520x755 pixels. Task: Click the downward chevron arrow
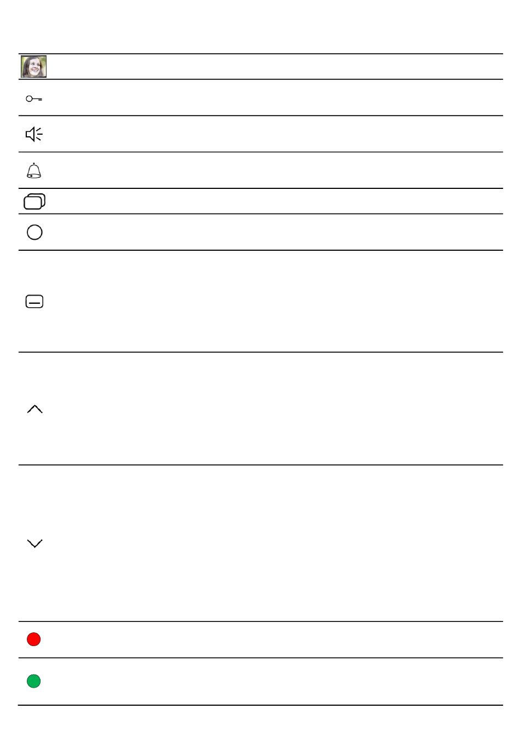pos(34,543)
